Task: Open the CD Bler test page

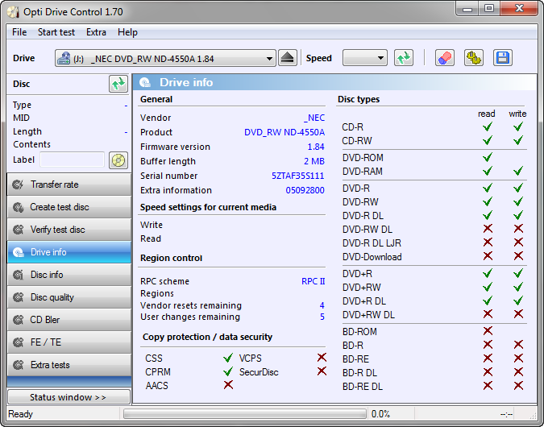Action: (x=69, y=320)
